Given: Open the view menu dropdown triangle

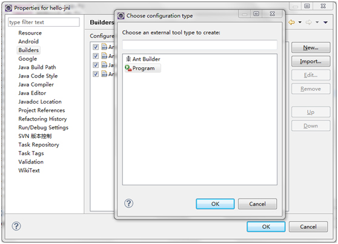Looking at the screenshot, I should 325,22.
